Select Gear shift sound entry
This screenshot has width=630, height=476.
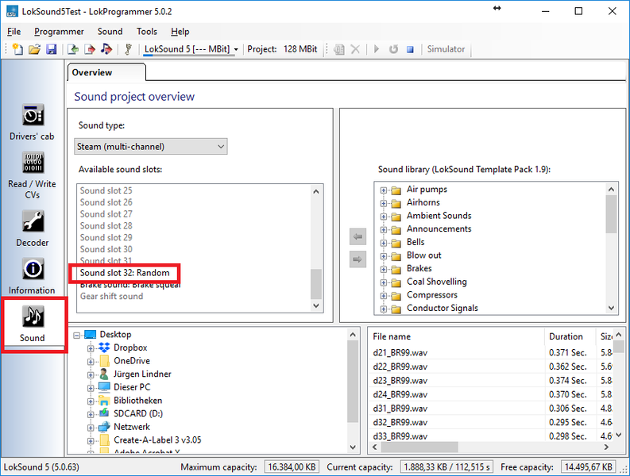[x=111, y=296]
